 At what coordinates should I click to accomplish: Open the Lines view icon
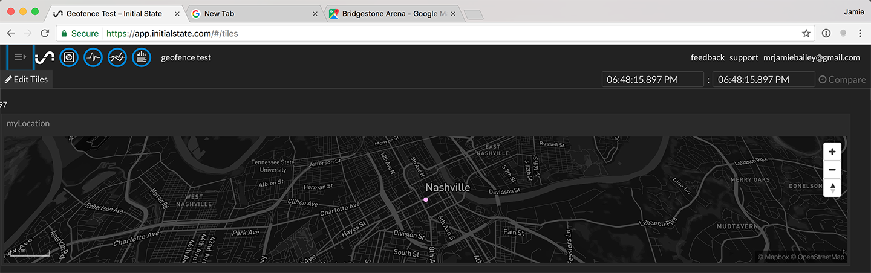[117, 57]
